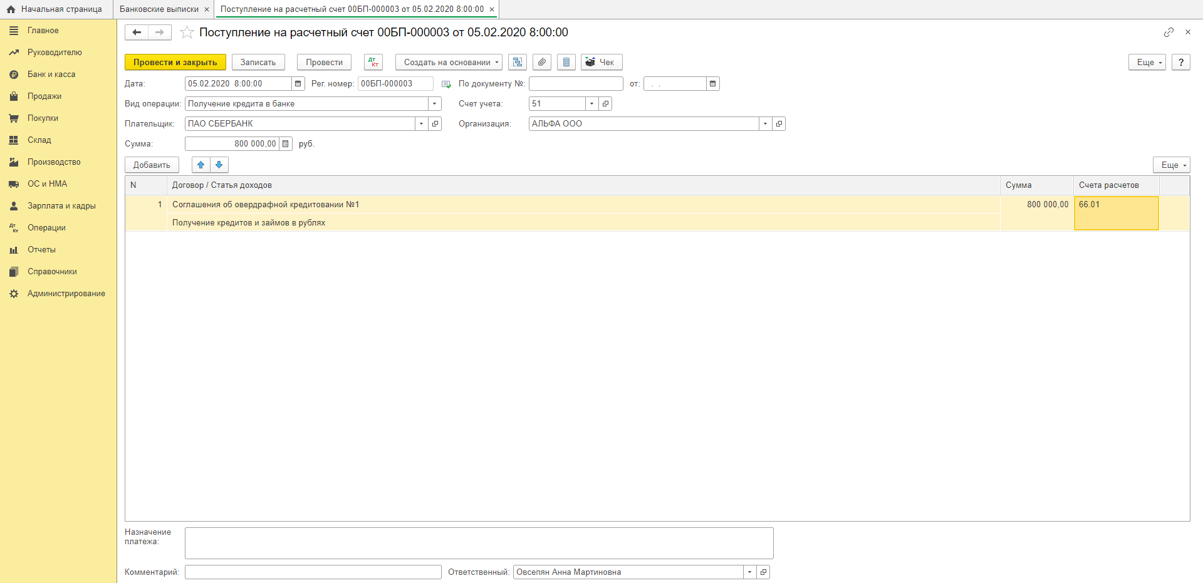Open Склад section
Image resolution: width=1203 pixels, height=583 pixels.
[39, 140]
